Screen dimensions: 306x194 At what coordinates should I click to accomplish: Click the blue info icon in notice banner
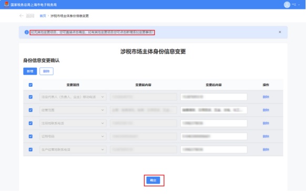click(x=26, y=32)
